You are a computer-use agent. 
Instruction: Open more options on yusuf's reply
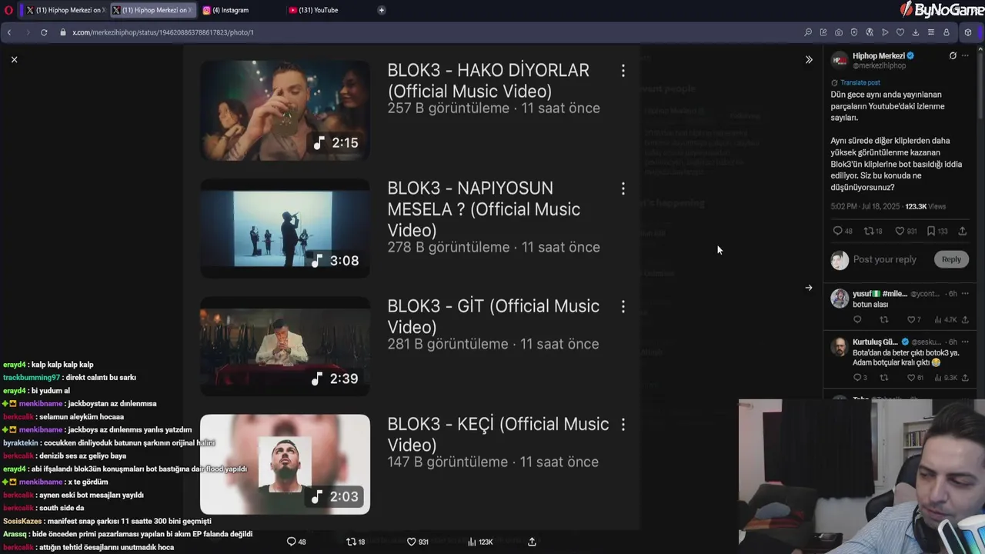(x=965, y=294)
